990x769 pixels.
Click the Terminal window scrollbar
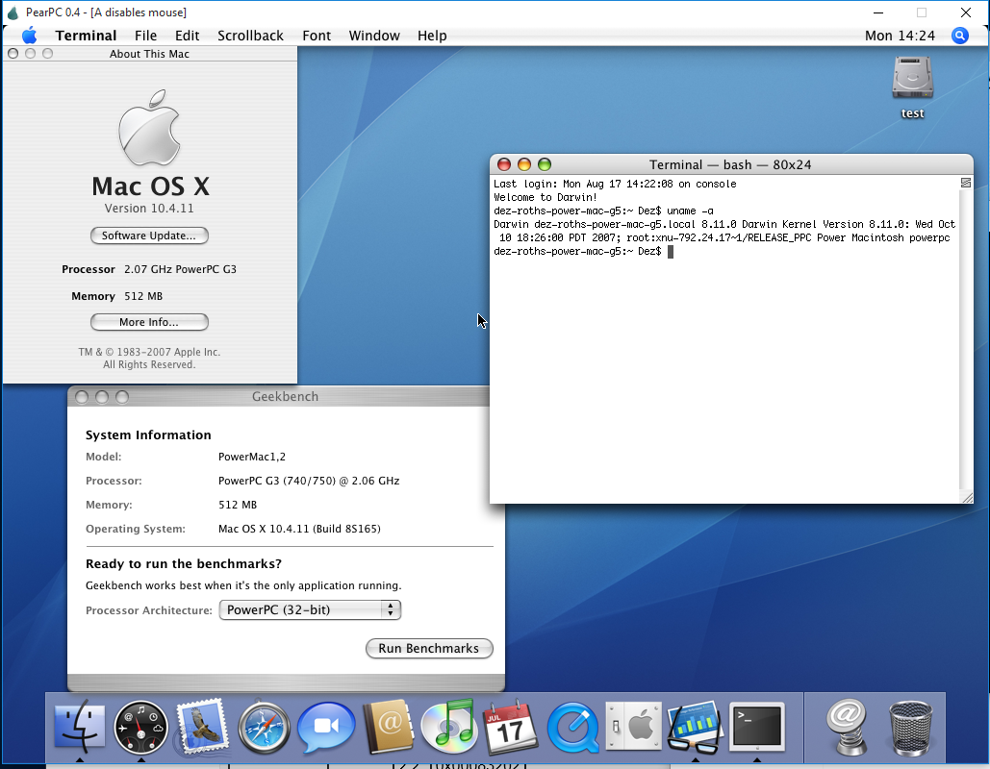click(965, 339)
